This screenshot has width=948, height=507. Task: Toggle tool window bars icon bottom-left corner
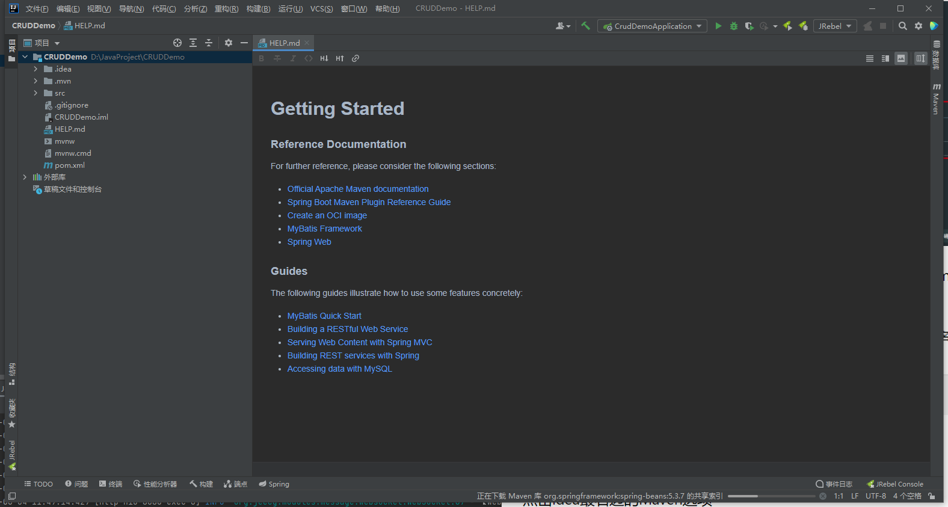[x=12, y=496]
